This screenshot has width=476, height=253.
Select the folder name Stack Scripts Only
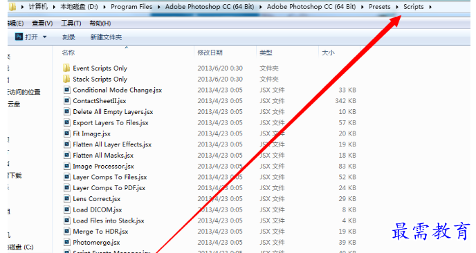[100, 79]
